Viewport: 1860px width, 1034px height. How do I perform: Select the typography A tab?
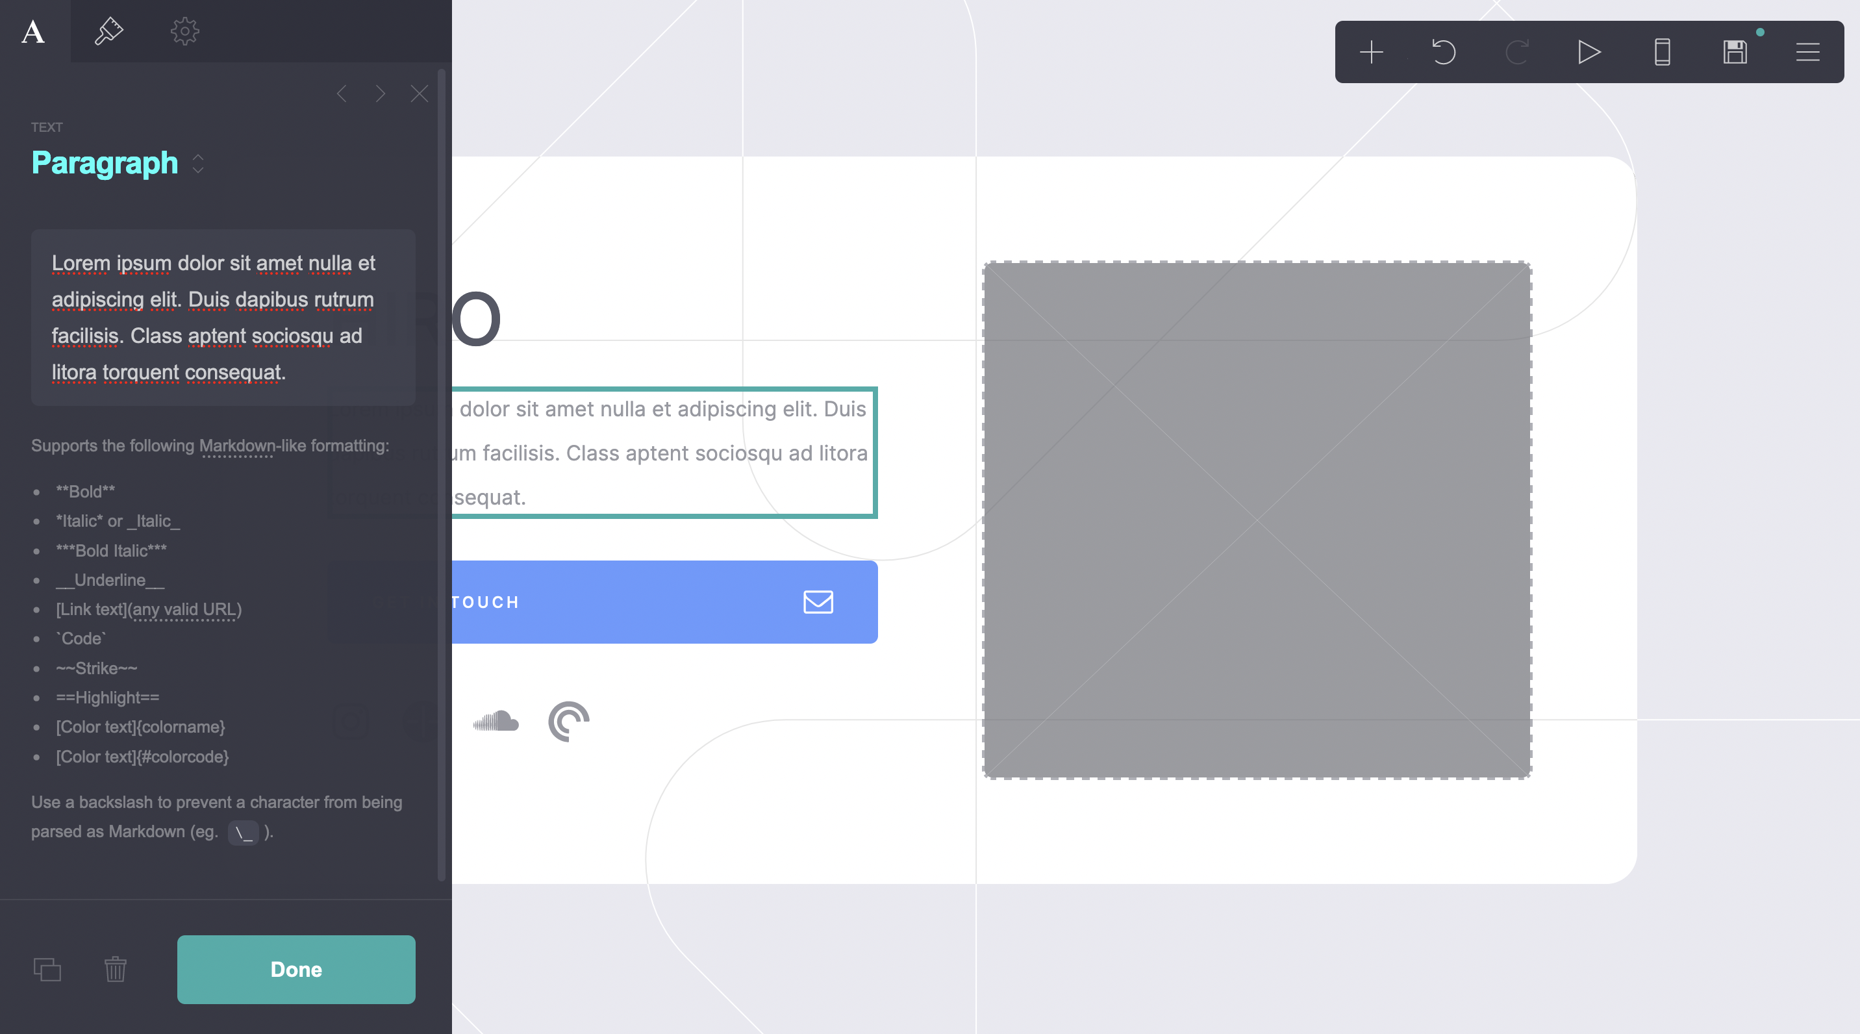31,31
